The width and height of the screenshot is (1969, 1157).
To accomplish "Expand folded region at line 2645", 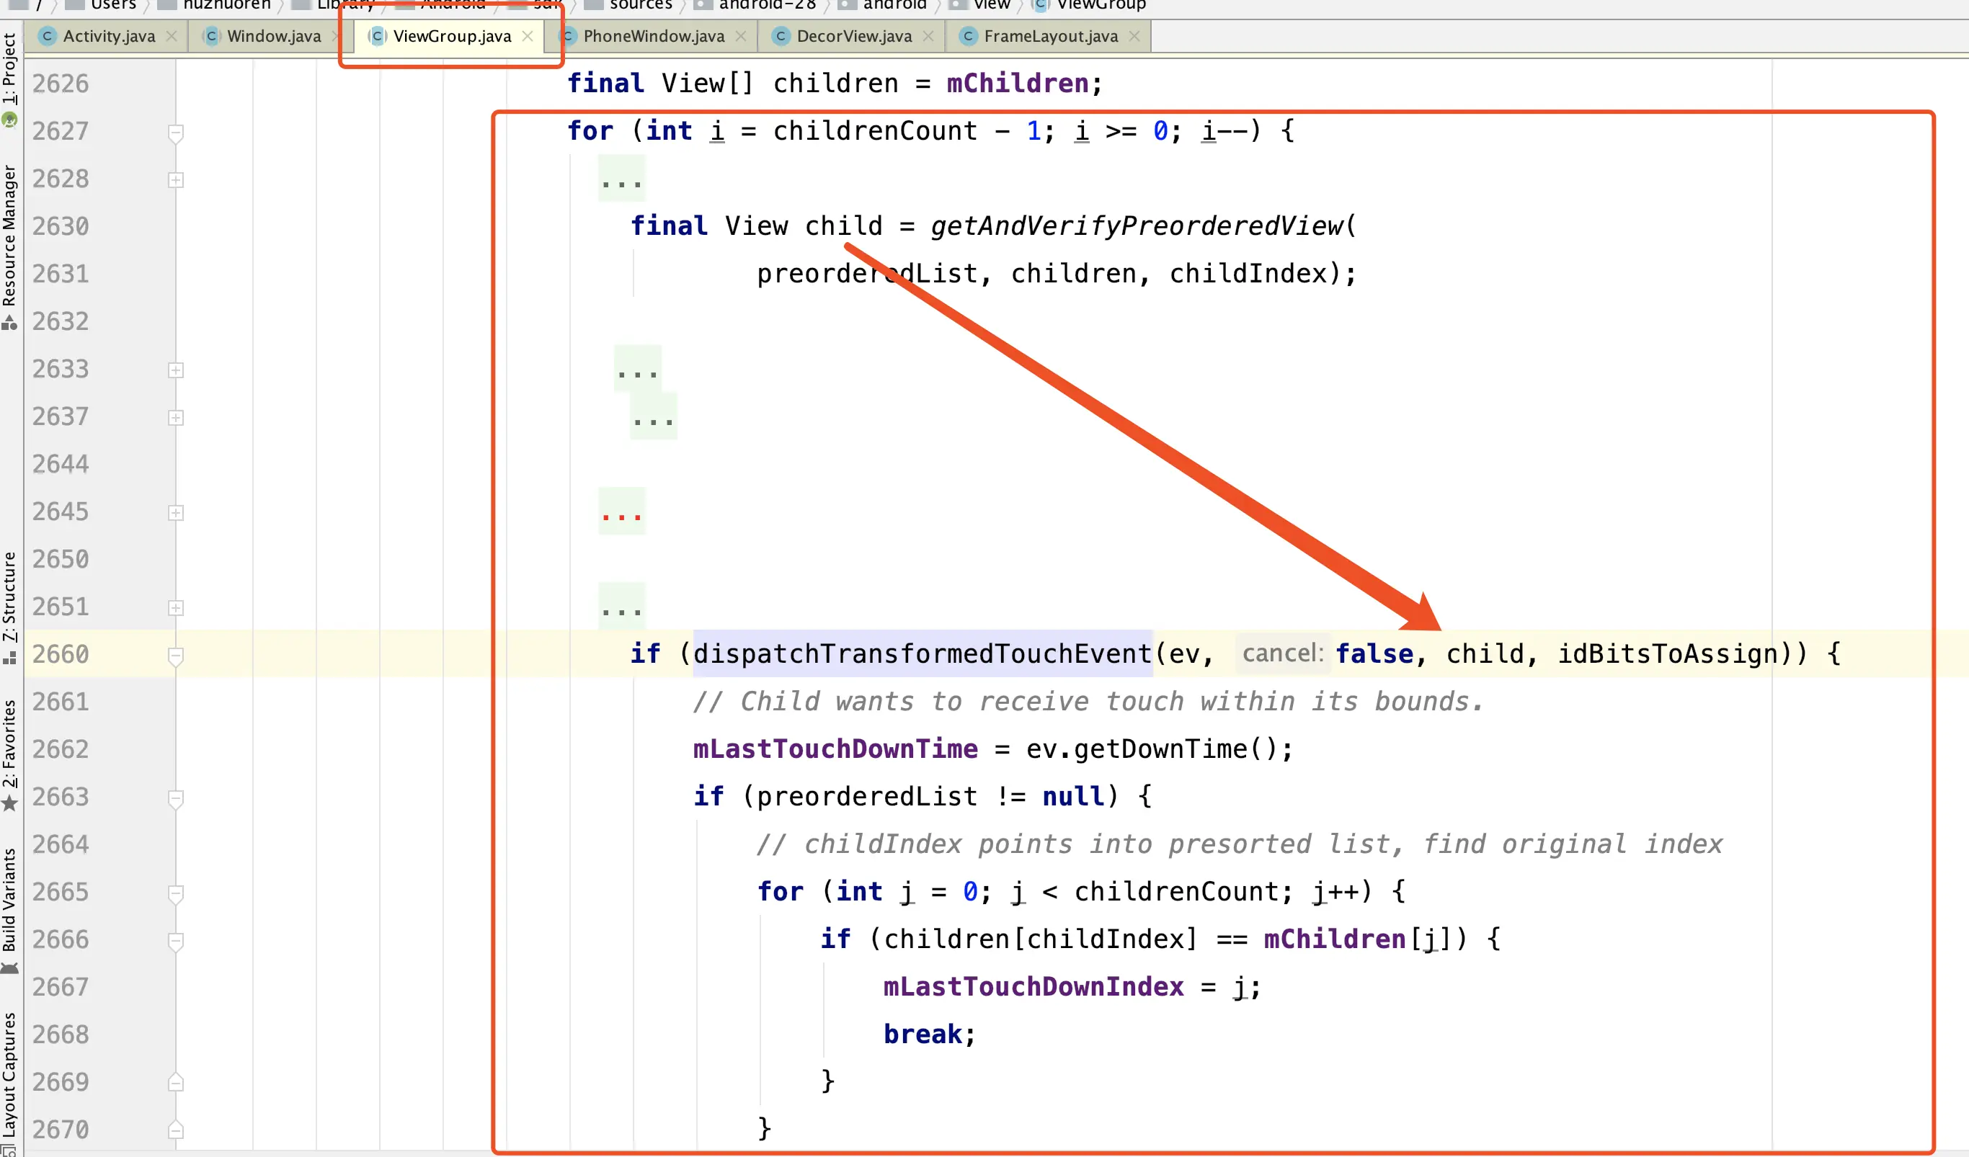I will tap(176, 512).
